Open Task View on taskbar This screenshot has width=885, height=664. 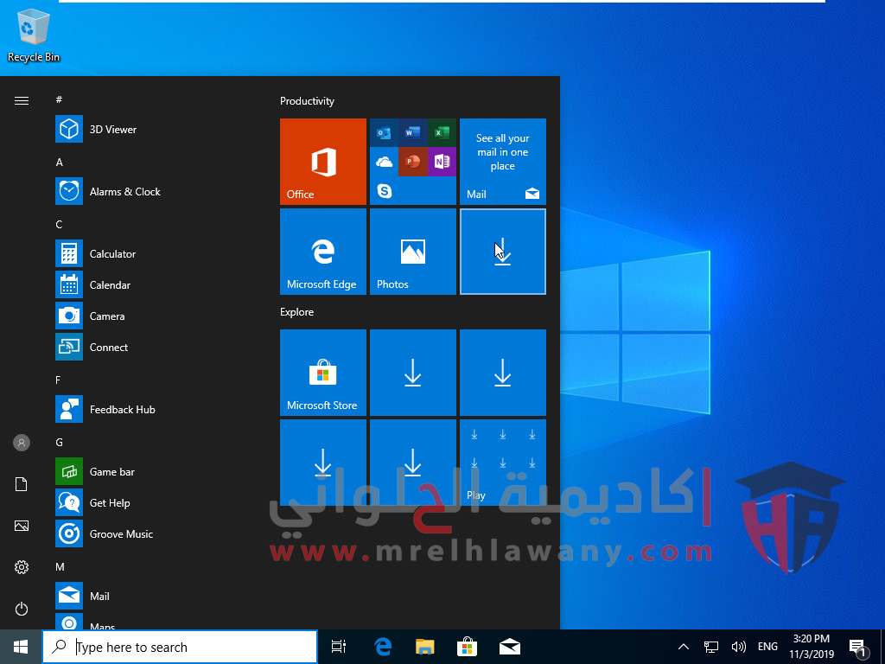click(x=339, y=647)
